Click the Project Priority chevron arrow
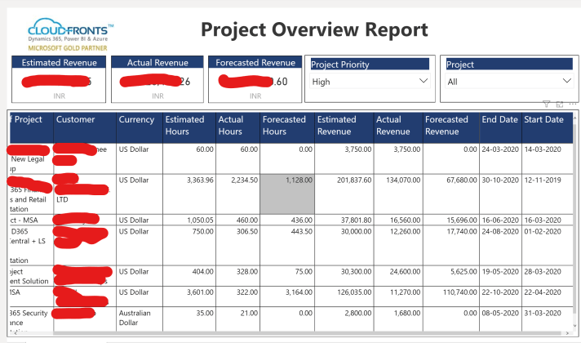 [x=423, y=82]
